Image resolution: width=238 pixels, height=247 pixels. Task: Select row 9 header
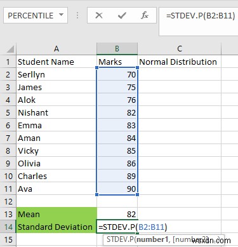(8, 163)
